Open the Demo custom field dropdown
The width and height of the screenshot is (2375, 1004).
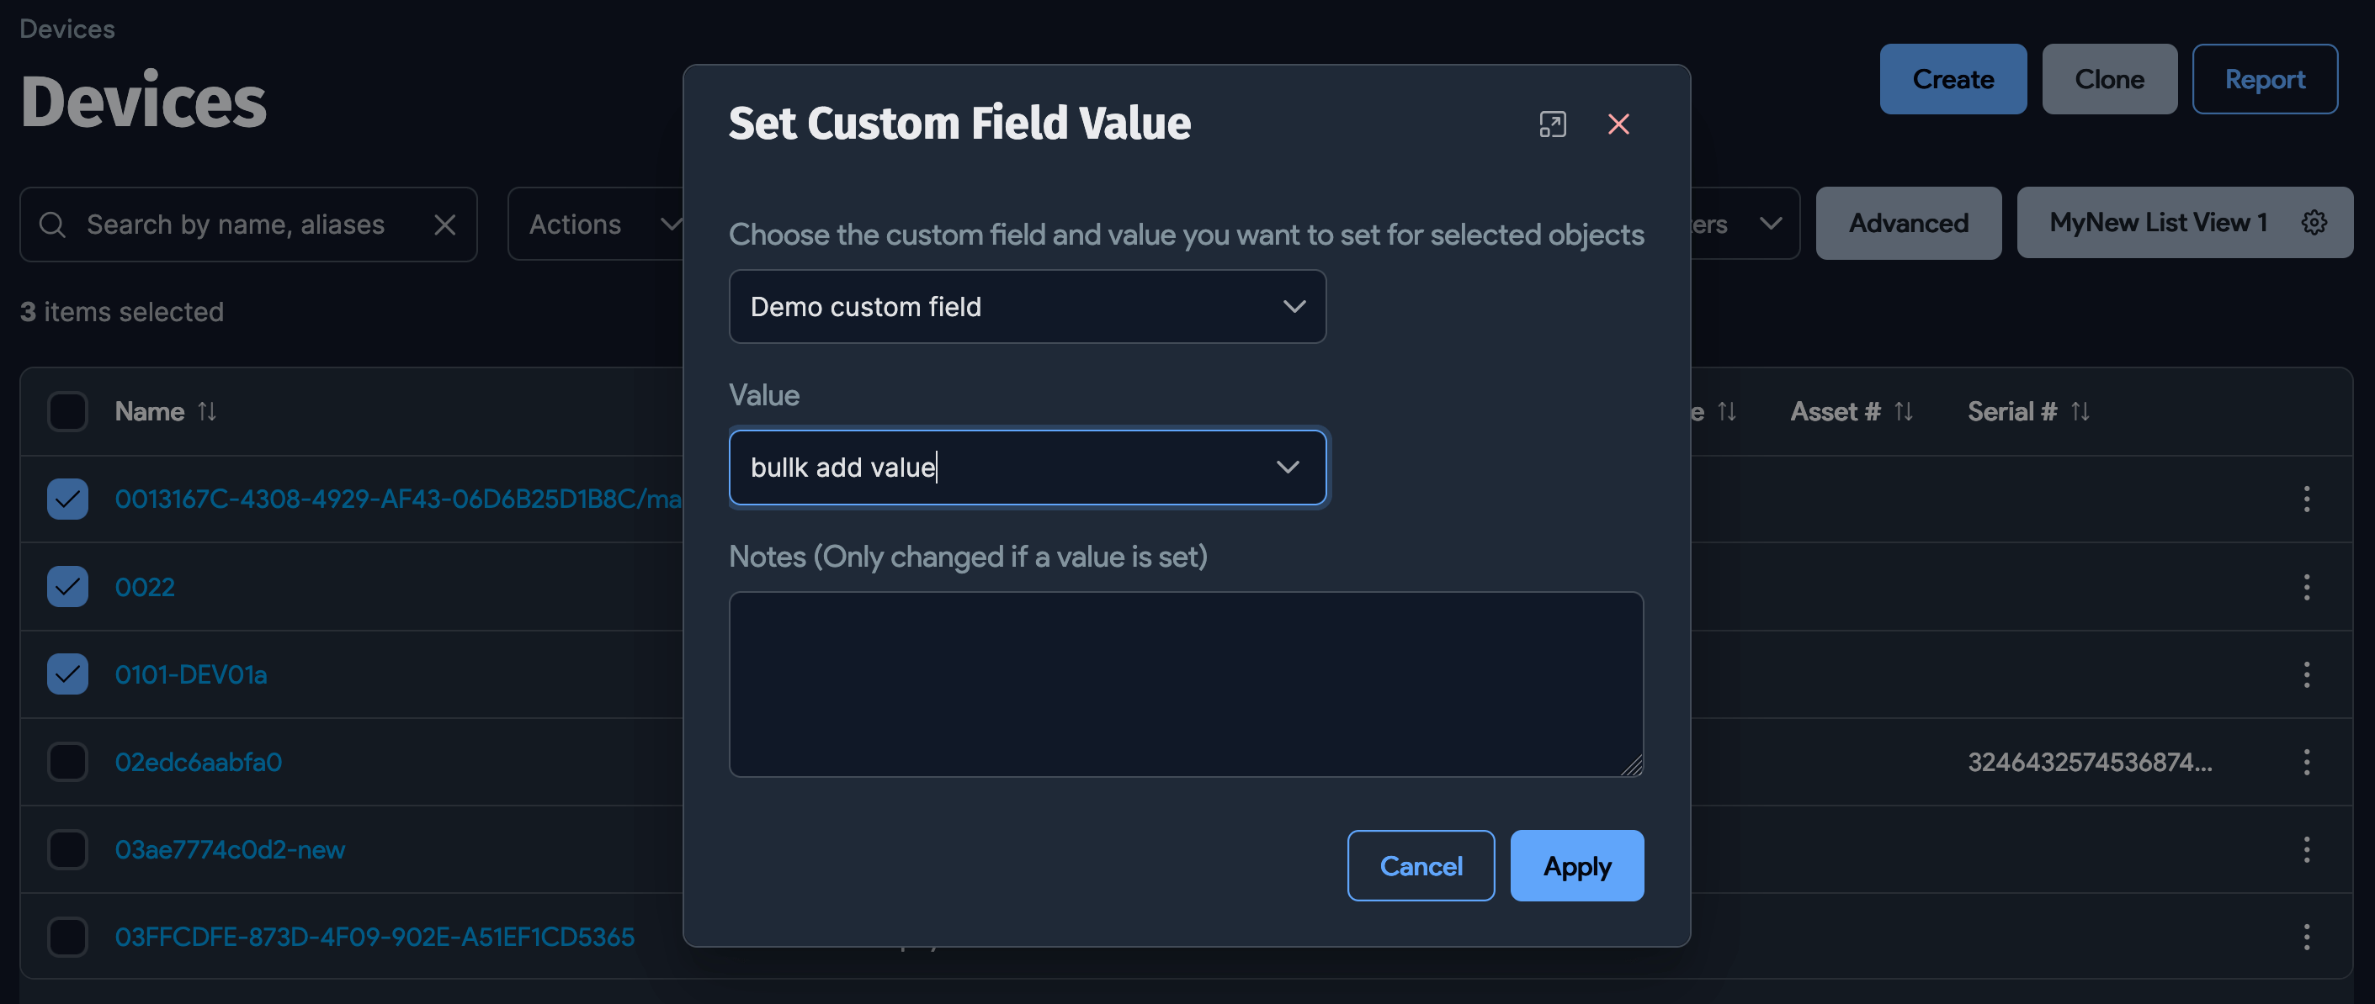pyautogui.click(x=1026, y=306)
